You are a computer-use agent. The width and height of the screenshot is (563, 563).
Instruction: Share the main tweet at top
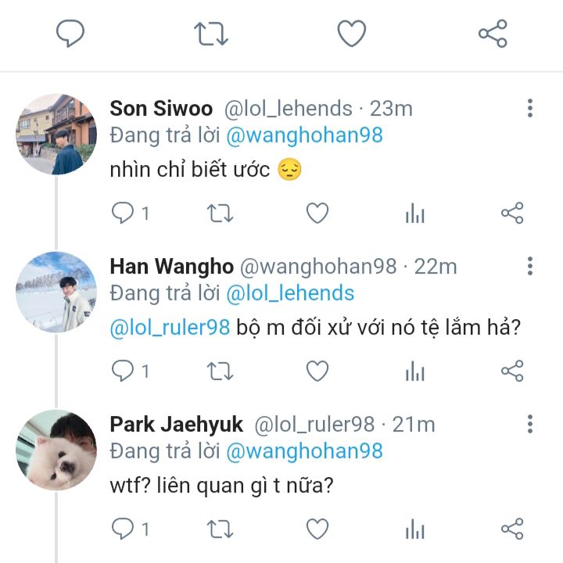pos(493,34)
